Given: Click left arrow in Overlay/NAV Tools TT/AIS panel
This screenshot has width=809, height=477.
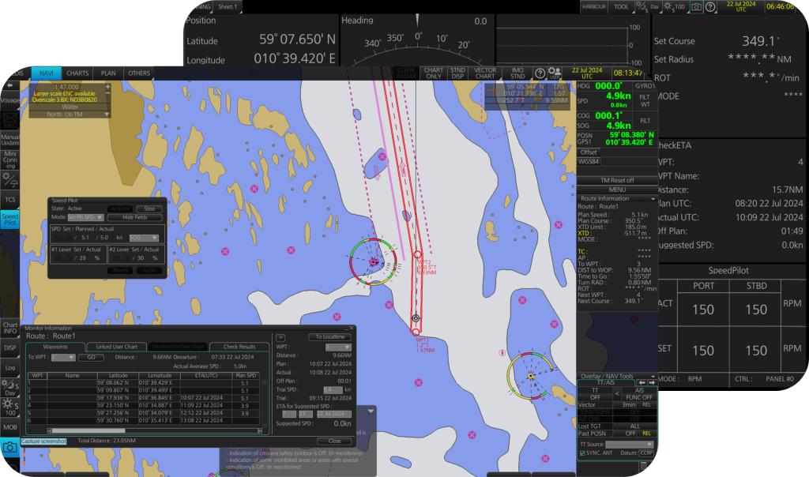Looking at the screenshot, I should pos(642,383).
